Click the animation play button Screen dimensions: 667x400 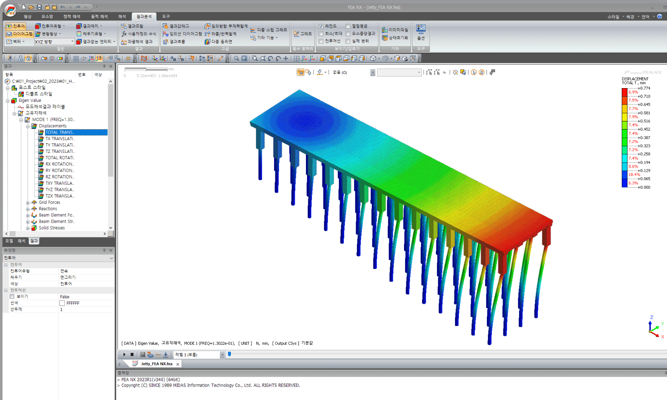[x=124, y=355]
